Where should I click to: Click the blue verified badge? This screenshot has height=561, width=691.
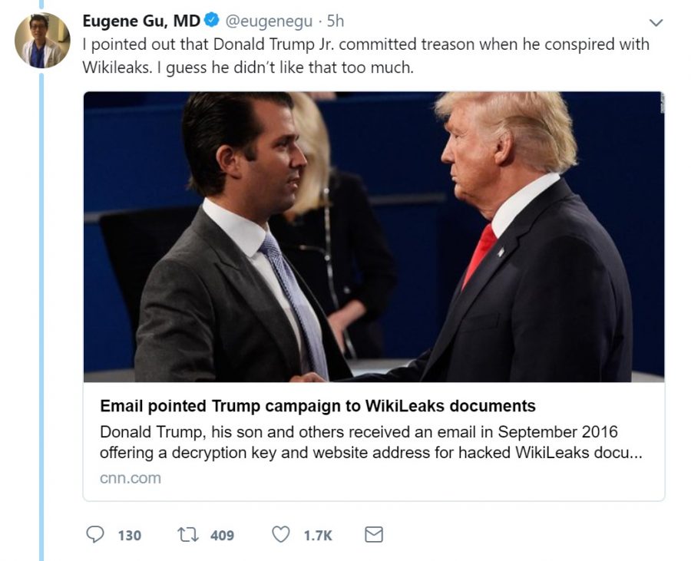click(x=212, y=20)
